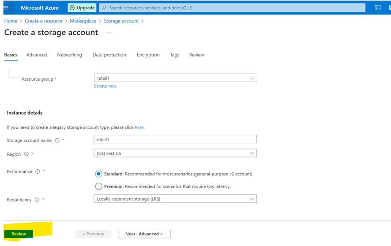Click the Next : Advanced button
Screen dimensions: 391x246
tap(144, 234)
